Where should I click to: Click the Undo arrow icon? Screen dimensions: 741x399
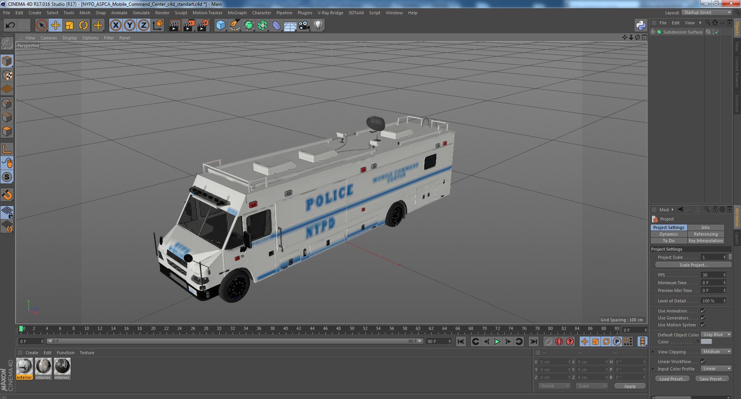point(10,25)
